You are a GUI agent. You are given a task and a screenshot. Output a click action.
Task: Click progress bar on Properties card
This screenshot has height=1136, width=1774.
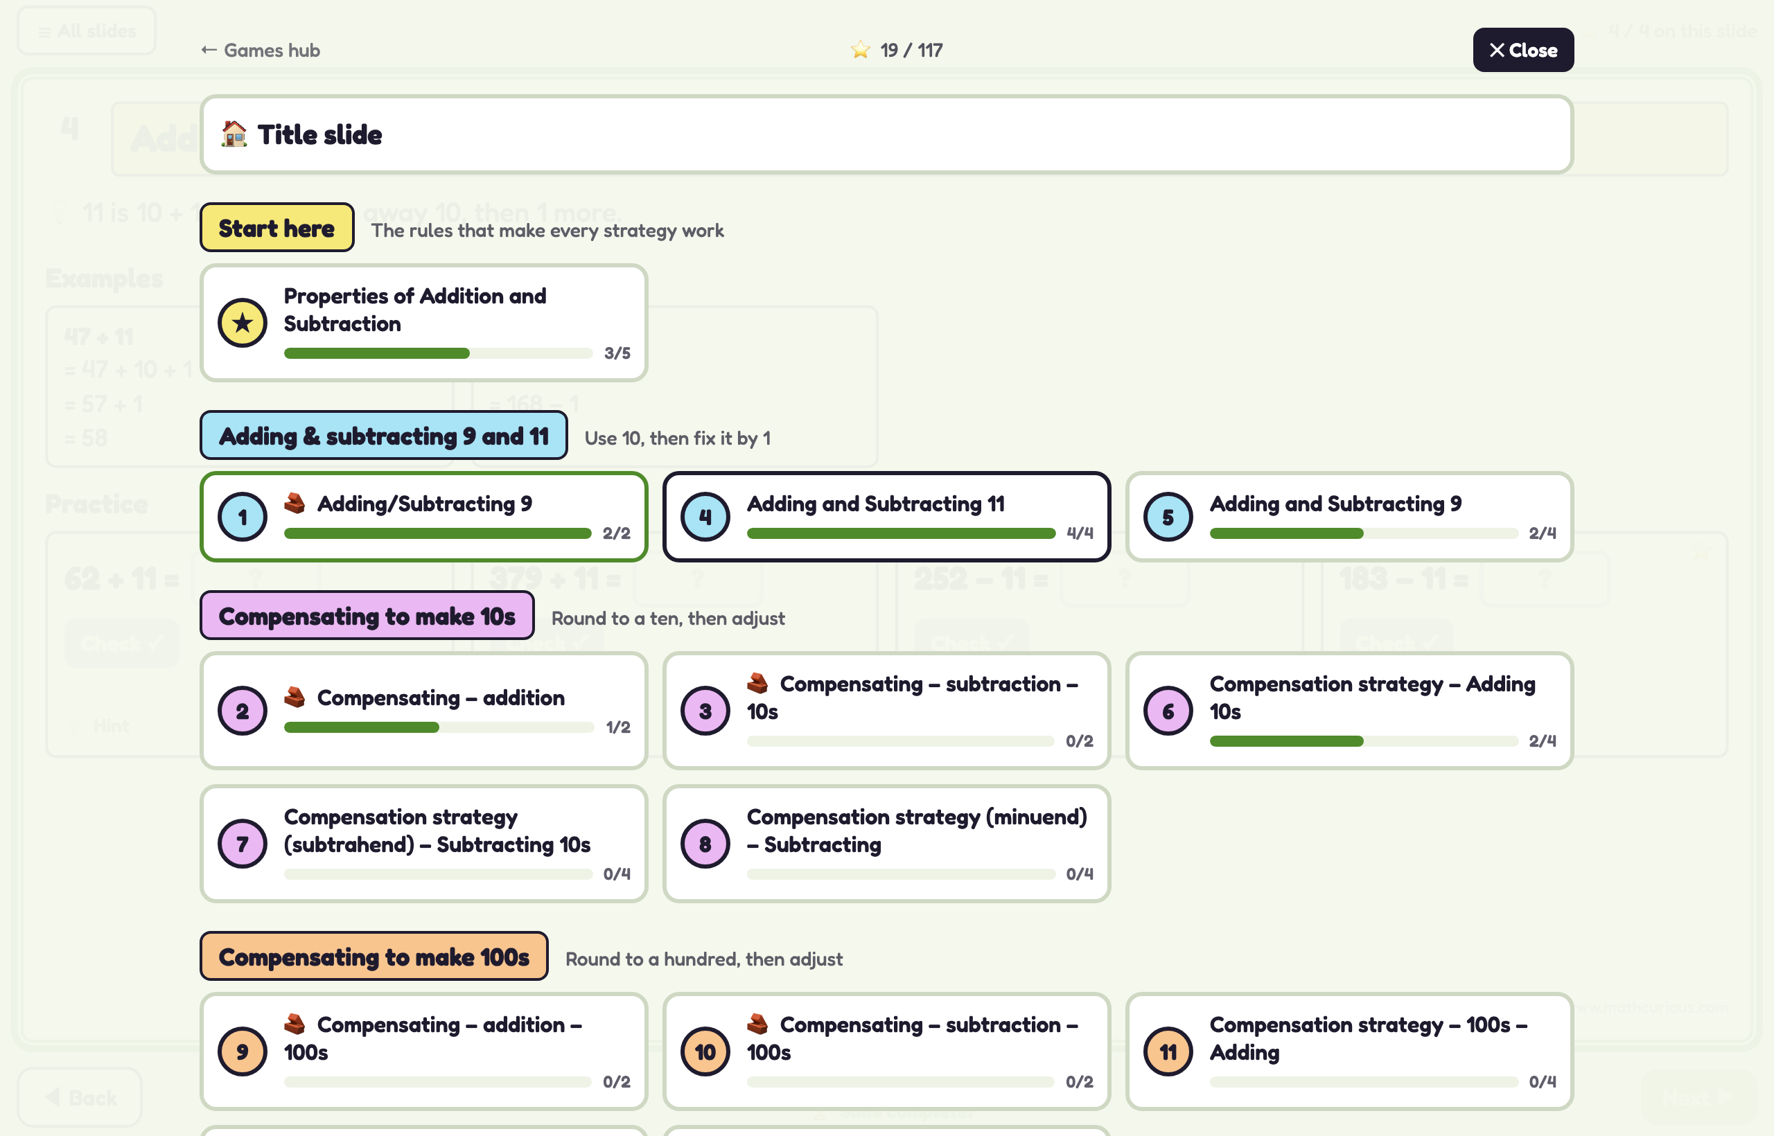pyautogui.click(x=439, y=353)
